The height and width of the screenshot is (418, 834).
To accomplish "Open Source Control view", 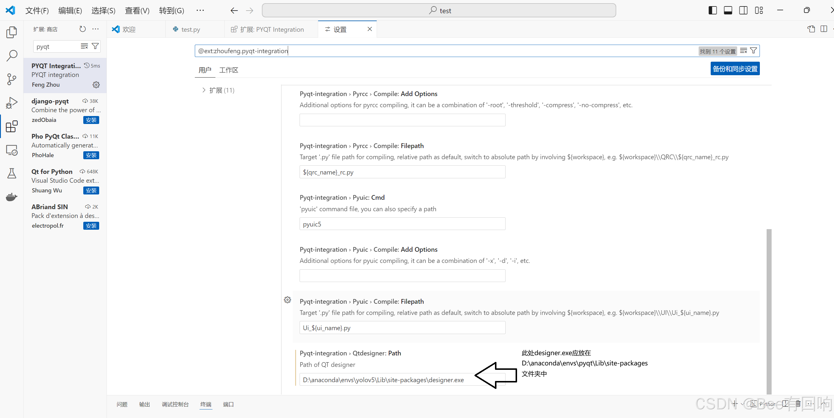I will coord(12,79).
